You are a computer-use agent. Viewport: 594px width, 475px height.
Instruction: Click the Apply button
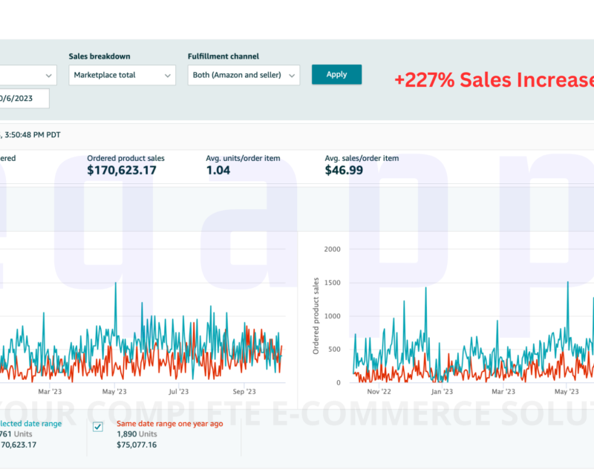coord(336,74)
